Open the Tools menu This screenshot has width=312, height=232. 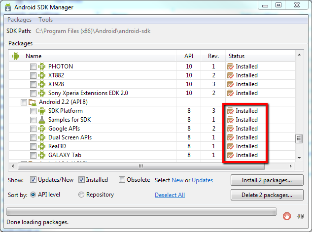tap(45, 20)
